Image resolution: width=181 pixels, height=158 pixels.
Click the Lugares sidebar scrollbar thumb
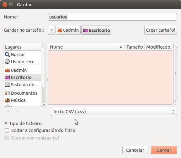pos(44,68)
